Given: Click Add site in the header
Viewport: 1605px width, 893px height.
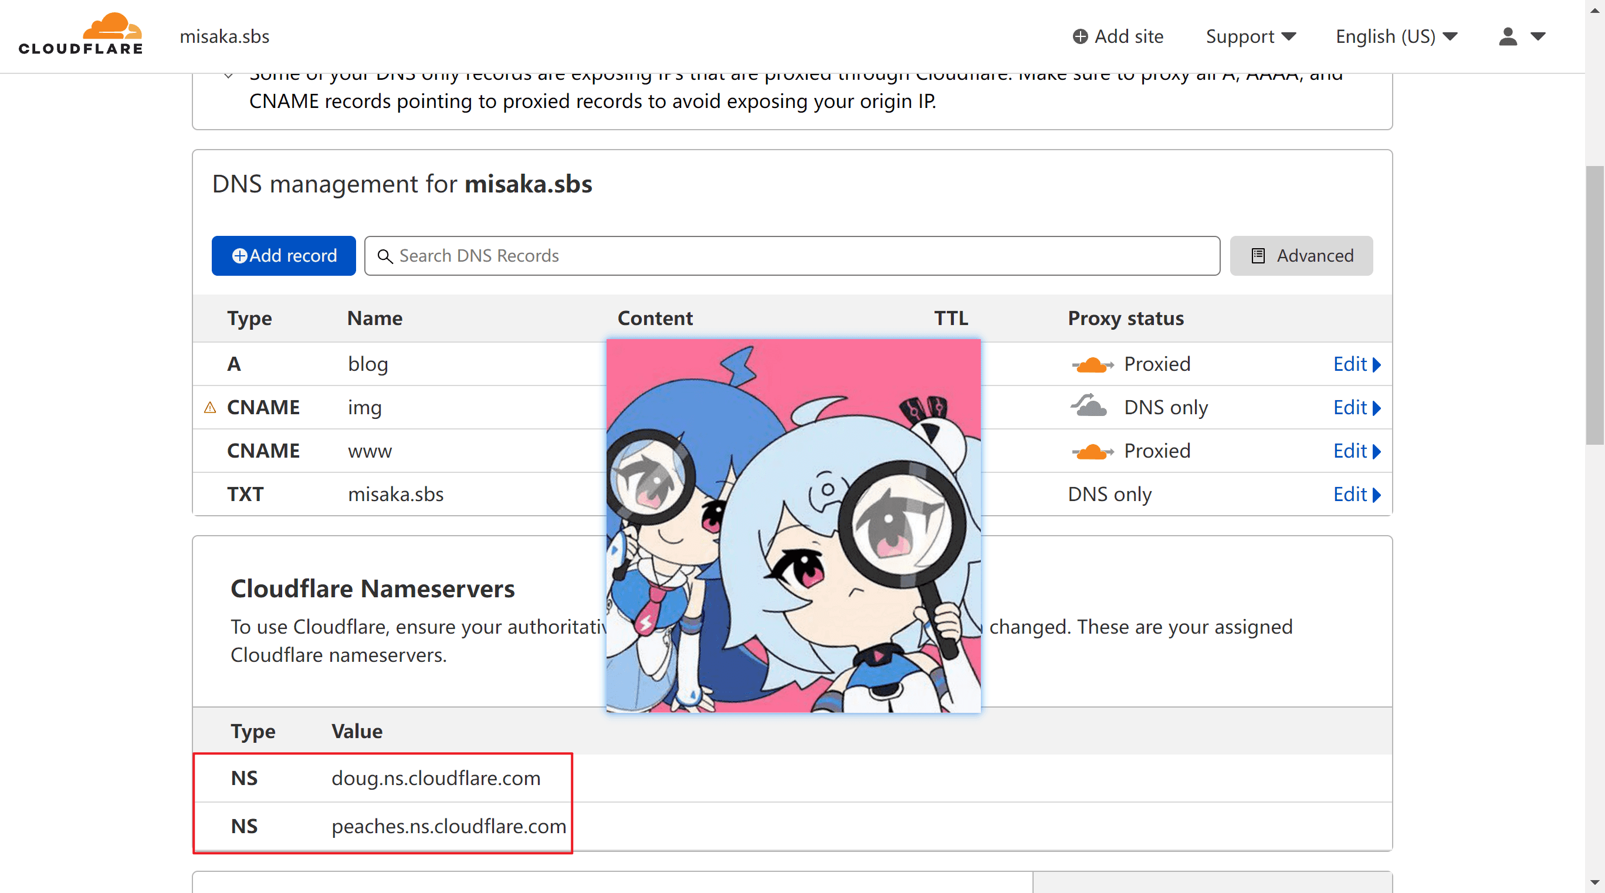Looking at the screenshot, I should (1118, 37).
